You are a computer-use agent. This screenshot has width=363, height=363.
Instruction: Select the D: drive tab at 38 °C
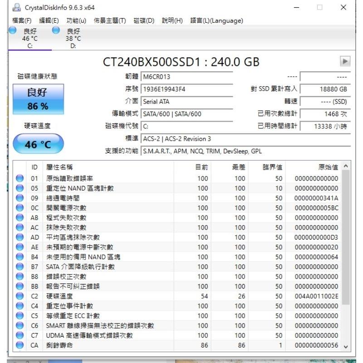click(73, 38)
